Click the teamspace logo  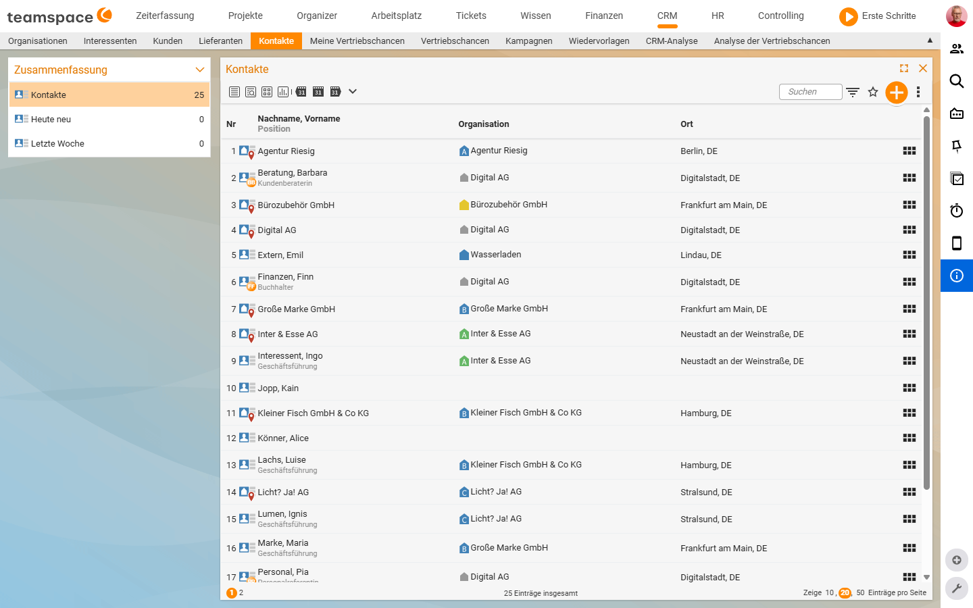pyautogui.click(x=59, y=16)
